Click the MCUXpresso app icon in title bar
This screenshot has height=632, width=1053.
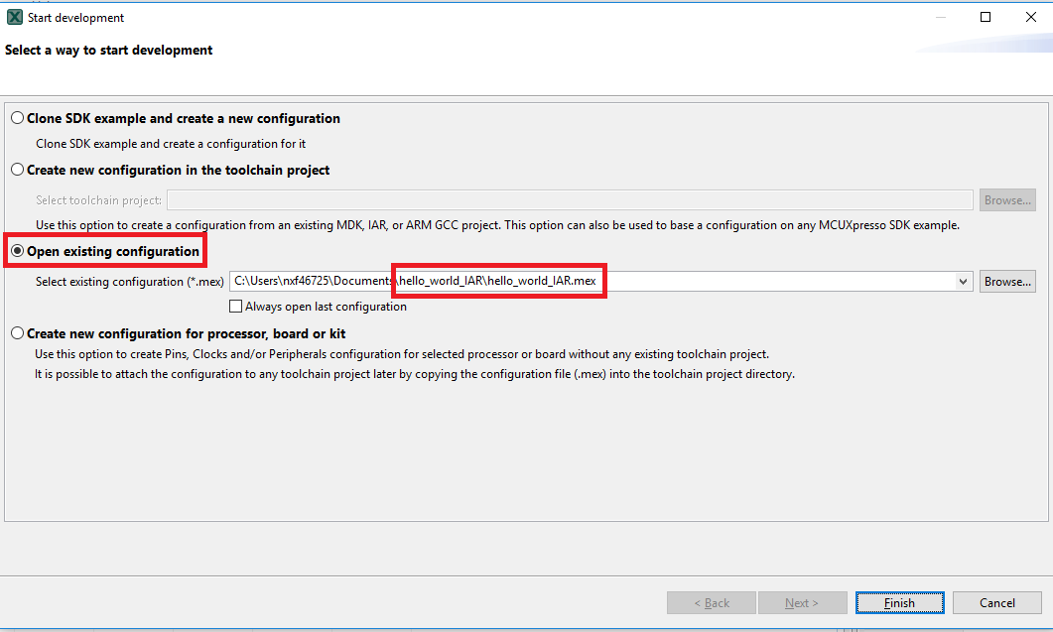coord(14,17)
